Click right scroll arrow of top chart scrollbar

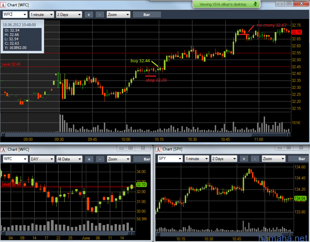(289, 135)
